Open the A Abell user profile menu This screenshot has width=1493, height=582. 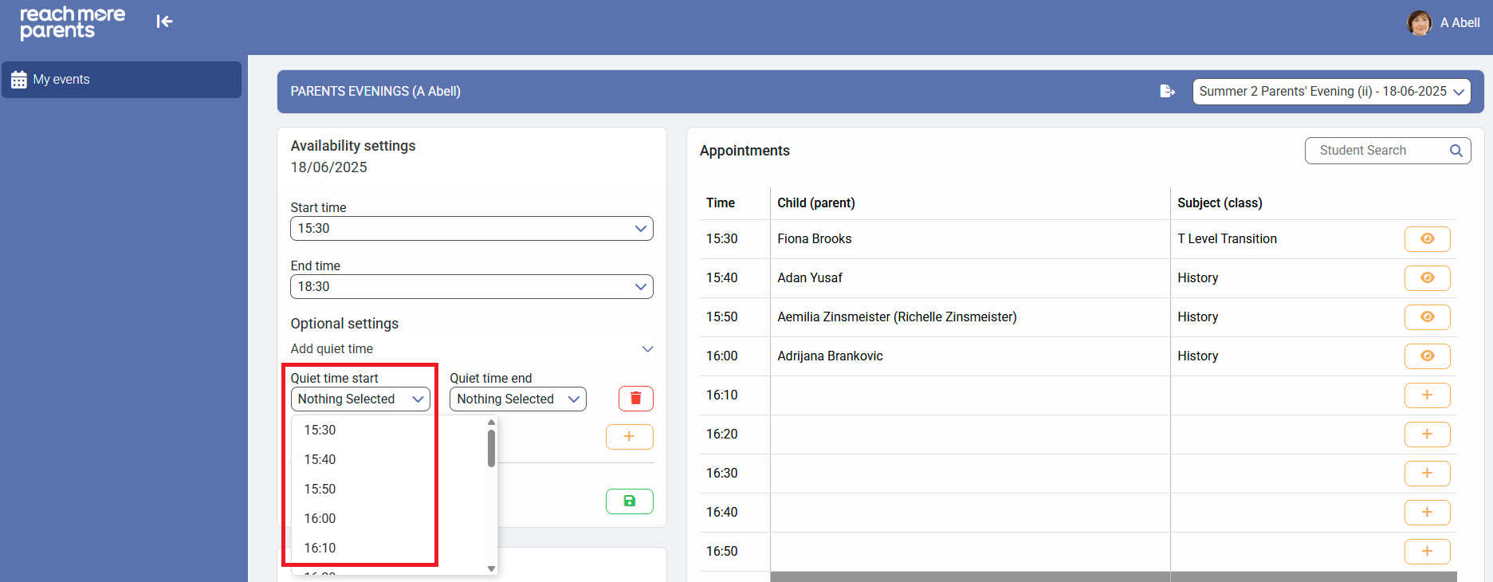pos(1444,23)
